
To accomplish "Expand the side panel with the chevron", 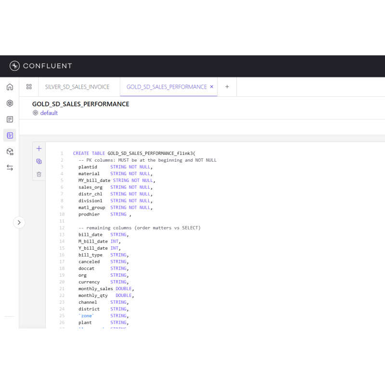I will click(x=19, y=222).
